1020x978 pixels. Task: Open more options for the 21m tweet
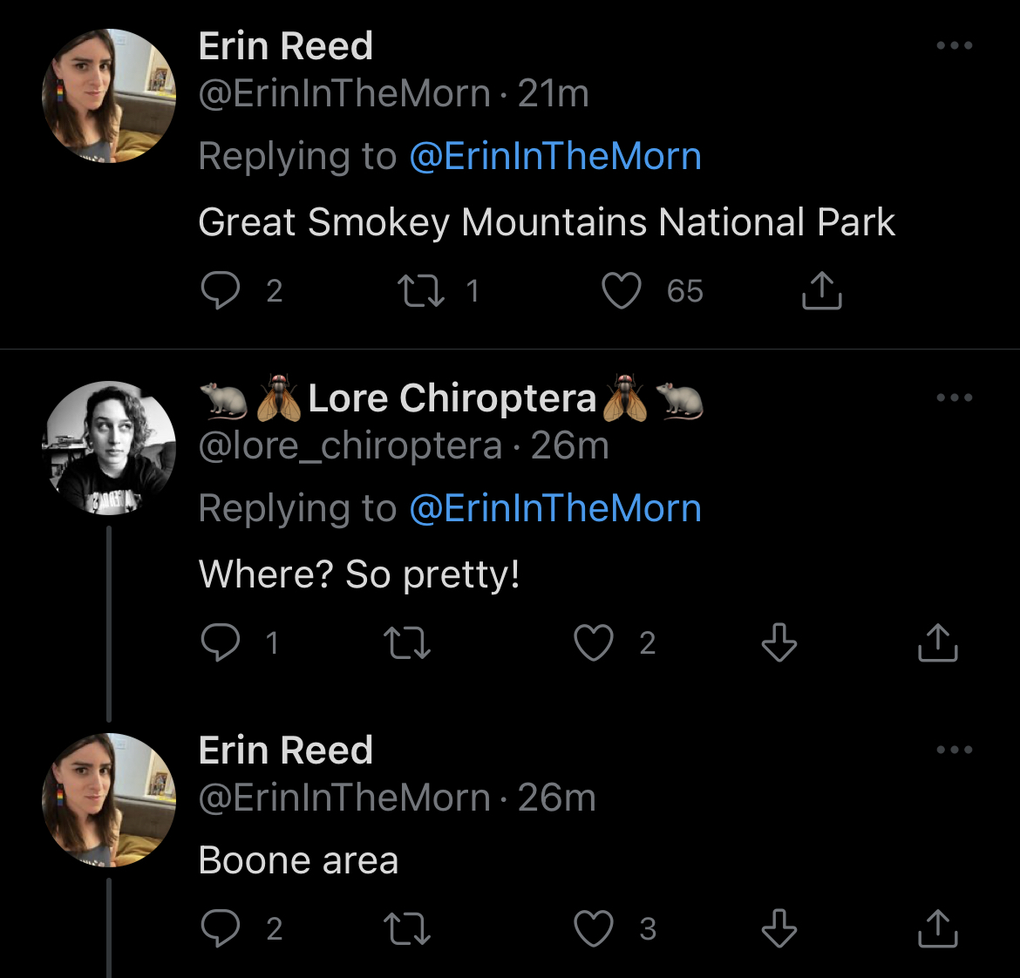[954, 46]
